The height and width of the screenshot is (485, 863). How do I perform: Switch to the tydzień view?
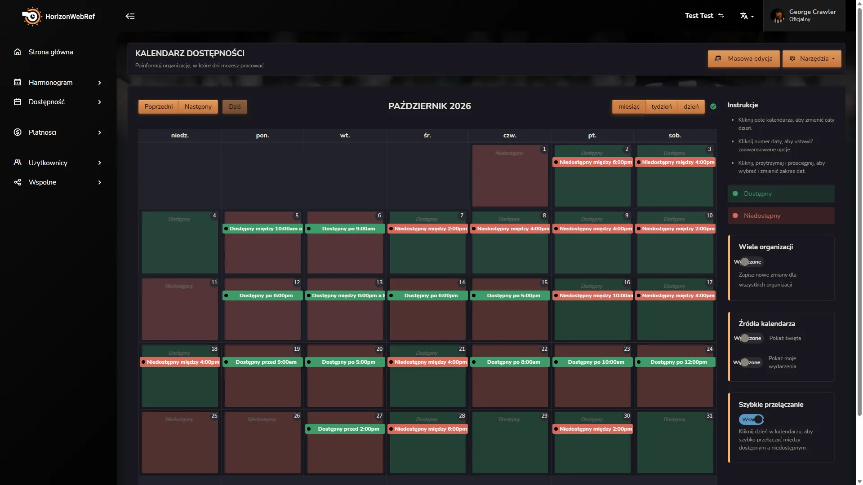point(662,107)
